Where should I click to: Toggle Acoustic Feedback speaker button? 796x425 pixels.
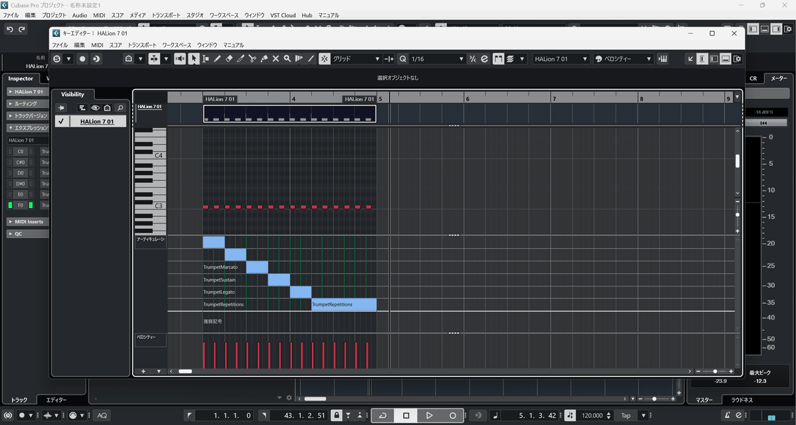pos(180,59)
